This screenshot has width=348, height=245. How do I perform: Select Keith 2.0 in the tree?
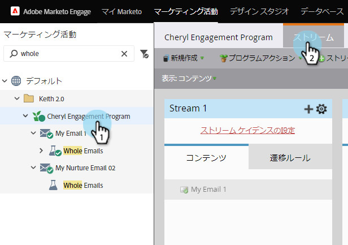pyautogui.click(x=51, y=99)
